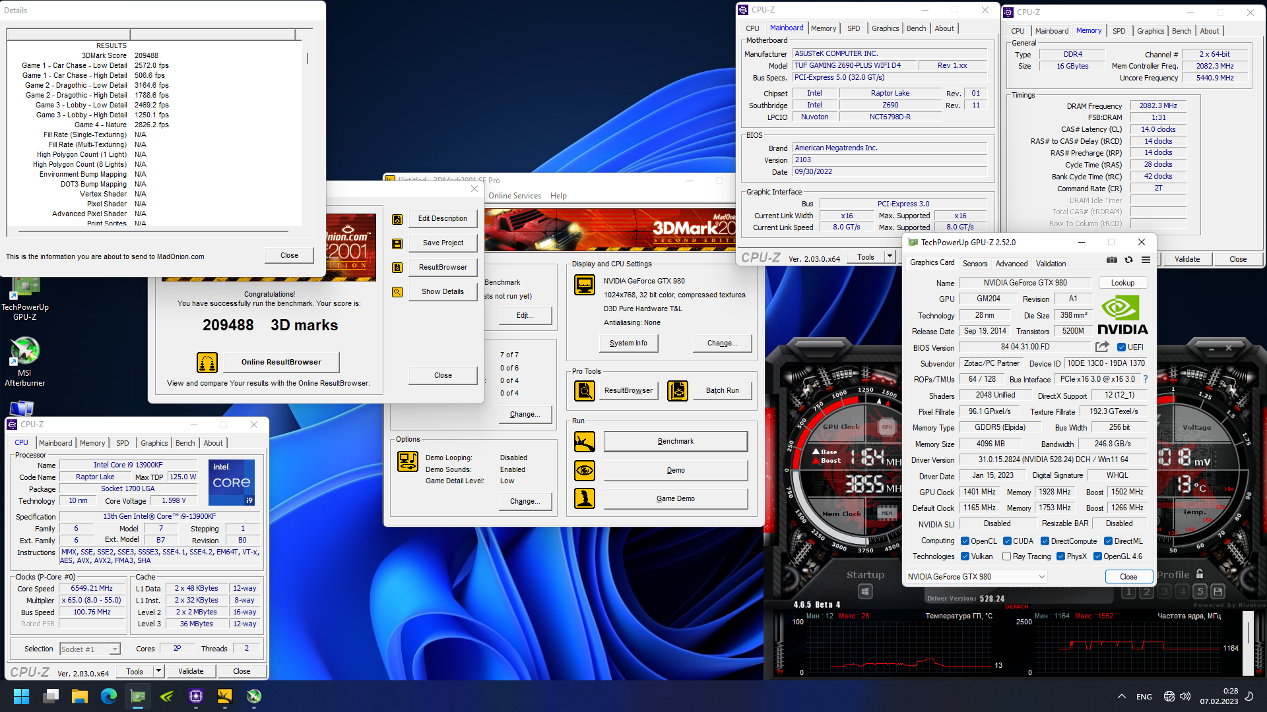Click the ENG language indicator
1267x712 pixels.
point(1144,697)
